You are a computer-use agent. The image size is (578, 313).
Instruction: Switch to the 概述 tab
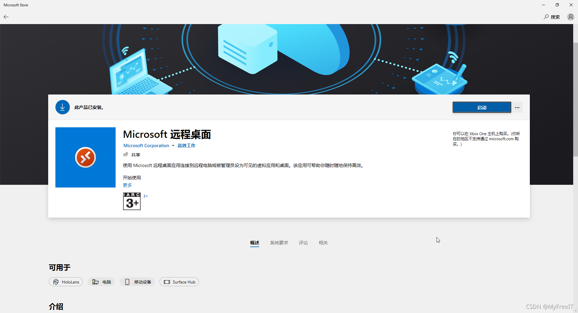click(255, 243)
